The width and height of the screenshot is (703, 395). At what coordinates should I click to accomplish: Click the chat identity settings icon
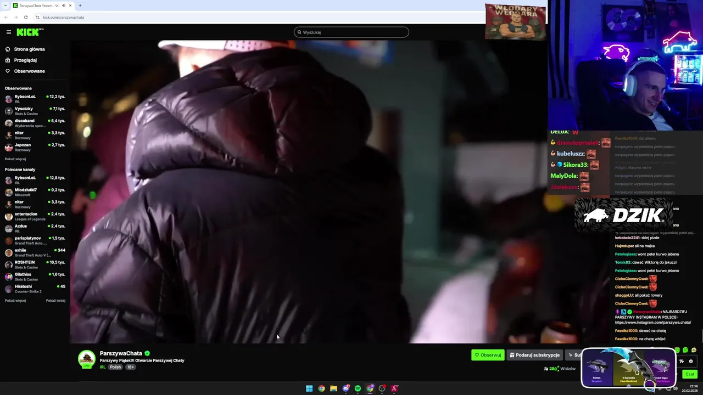pyautogui.click(x=682, y=361)
